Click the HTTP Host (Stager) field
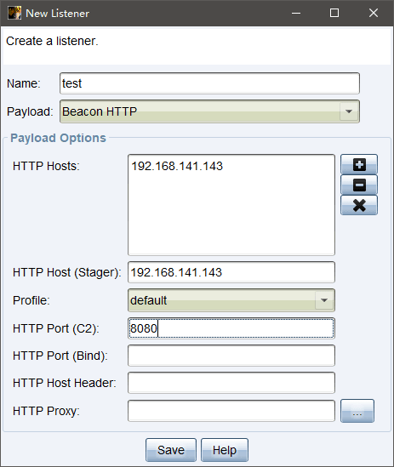This screenshot has width=394, height=467. (x=231, y=272)
